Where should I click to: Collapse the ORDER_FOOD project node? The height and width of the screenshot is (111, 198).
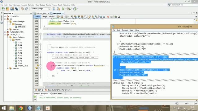[5, 35]
